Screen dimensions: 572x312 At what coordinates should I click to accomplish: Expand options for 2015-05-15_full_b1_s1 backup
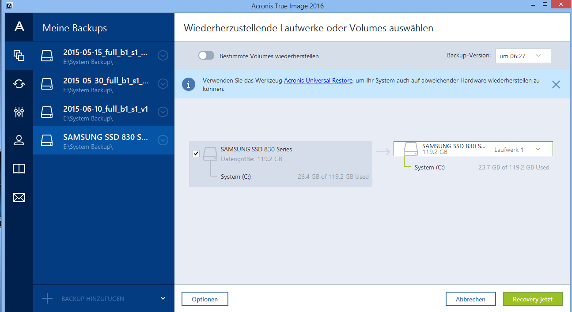point(163,56)
